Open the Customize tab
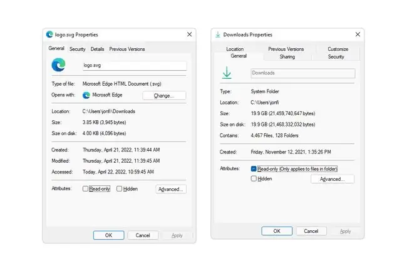The height and width of the screenshot is (271, 407). (337, 49)
